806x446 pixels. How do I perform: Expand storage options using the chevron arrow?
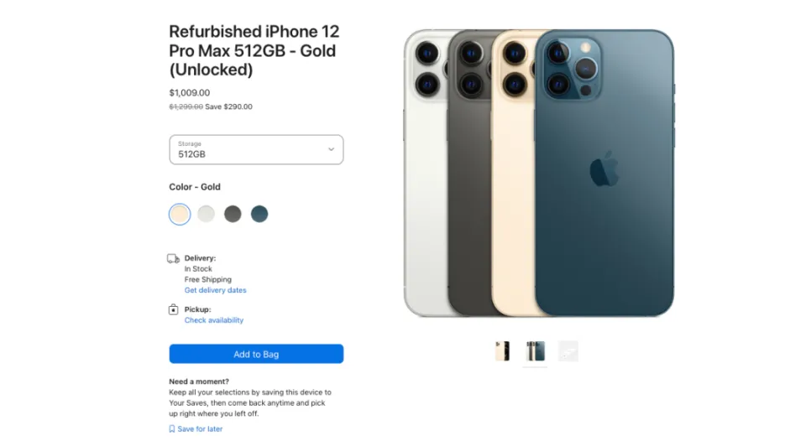(331, 149)
